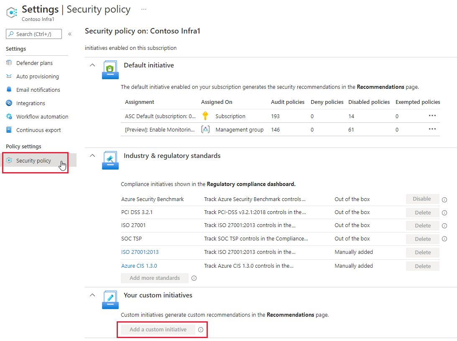Click the Defender plans shield icon
The height and width of the screenshot is (341, 457).
point(9,63)
